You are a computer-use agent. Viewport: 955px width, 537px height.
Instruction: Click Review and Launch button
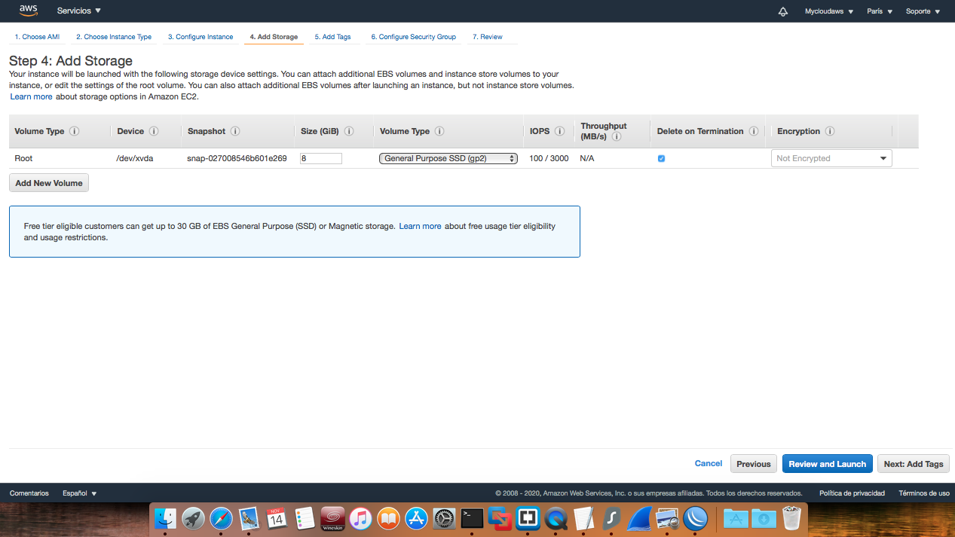828,464
